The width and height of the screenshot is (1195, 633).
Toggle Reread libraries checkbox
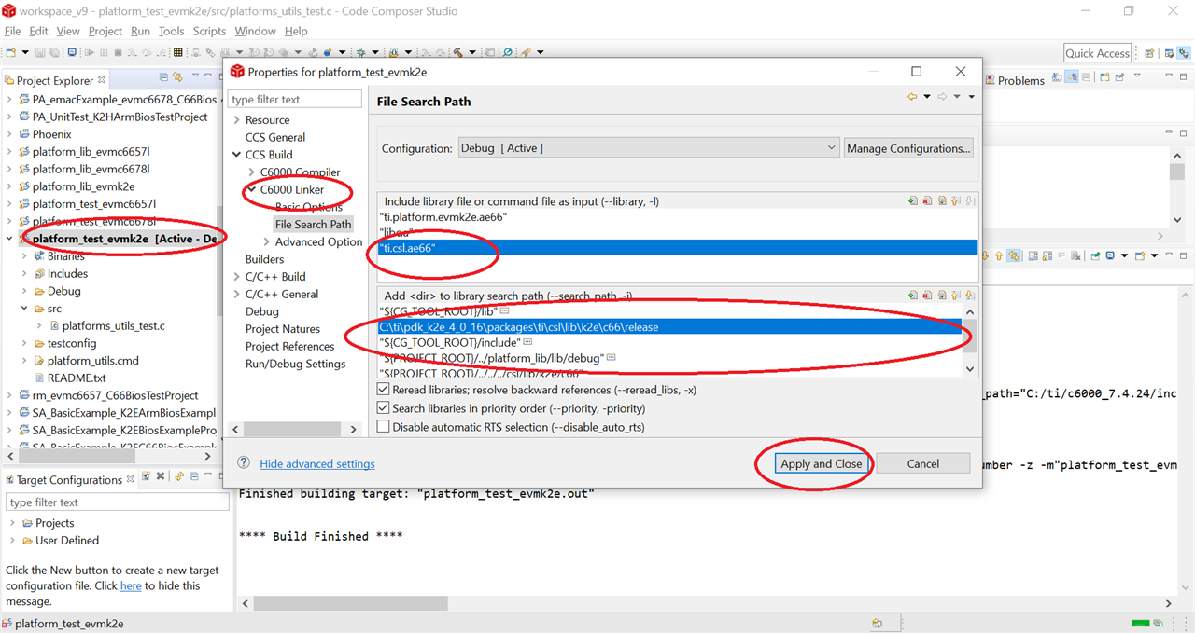(384, 390)
